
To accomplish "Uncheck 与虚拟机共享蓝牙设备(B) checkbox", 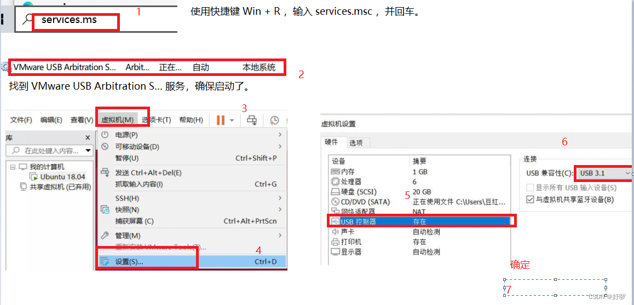I will click(530, 200).
